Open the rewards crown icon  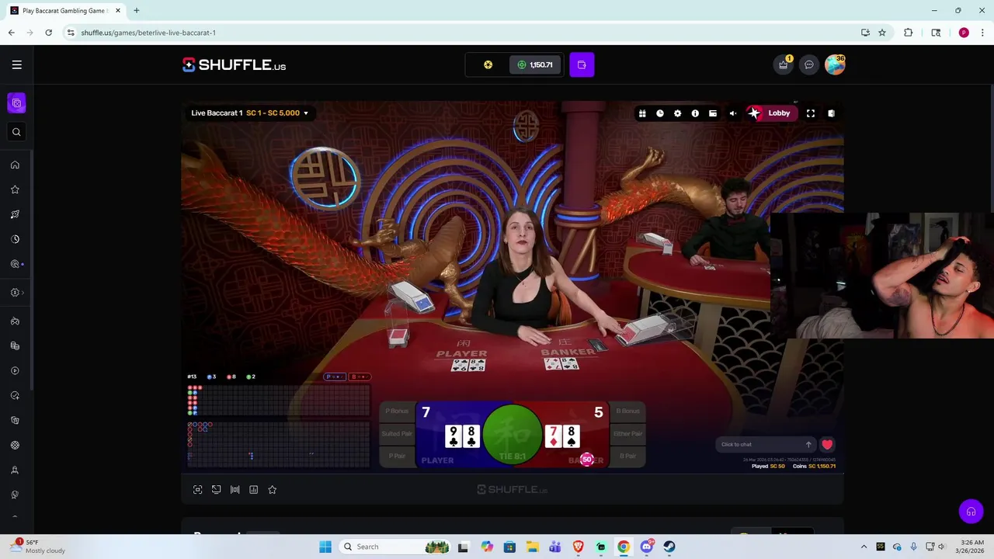tap(784, 65)
